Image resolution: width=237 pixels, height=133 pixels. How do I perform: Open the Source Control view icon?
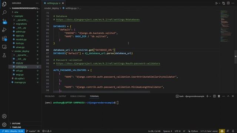[4, 21]
